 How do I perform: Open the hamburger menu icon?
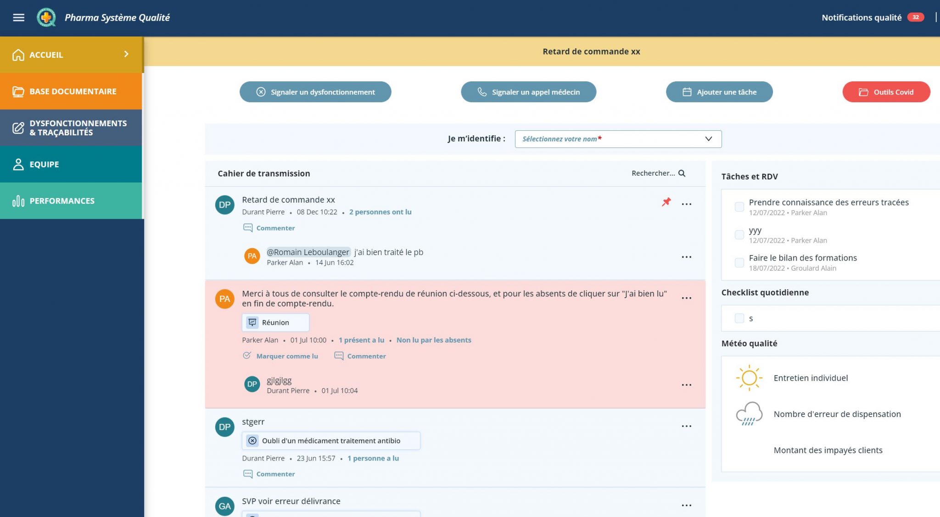point(18,17)
